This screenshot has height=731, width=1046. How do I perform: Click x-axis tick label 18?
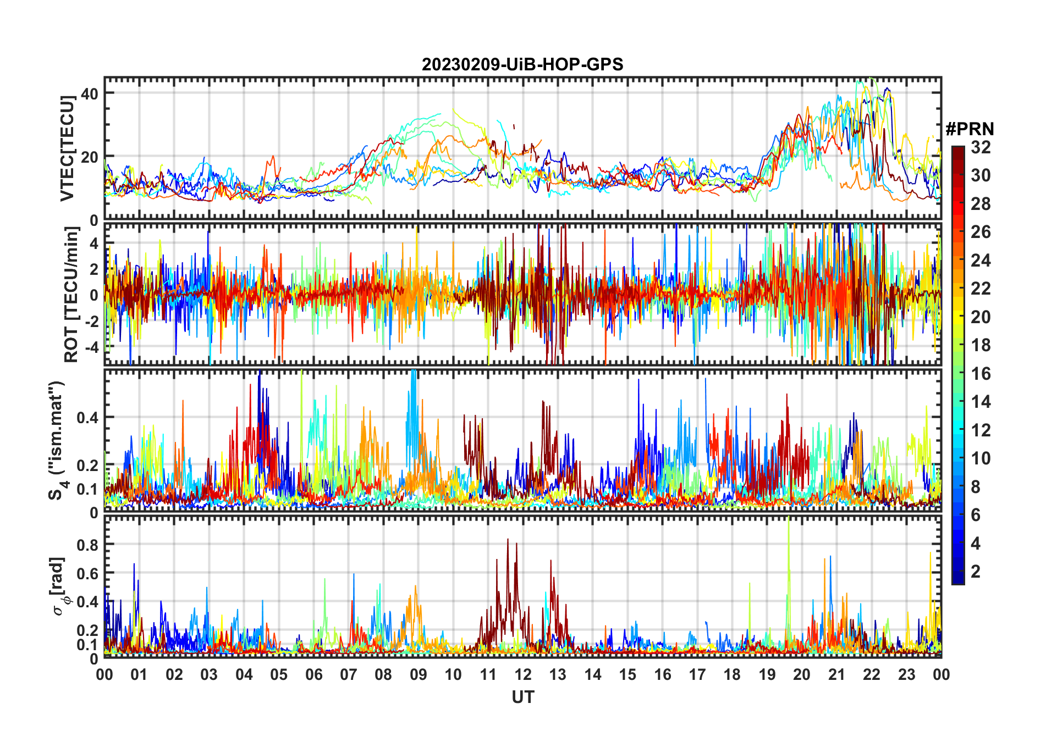(x=732, y=674)
